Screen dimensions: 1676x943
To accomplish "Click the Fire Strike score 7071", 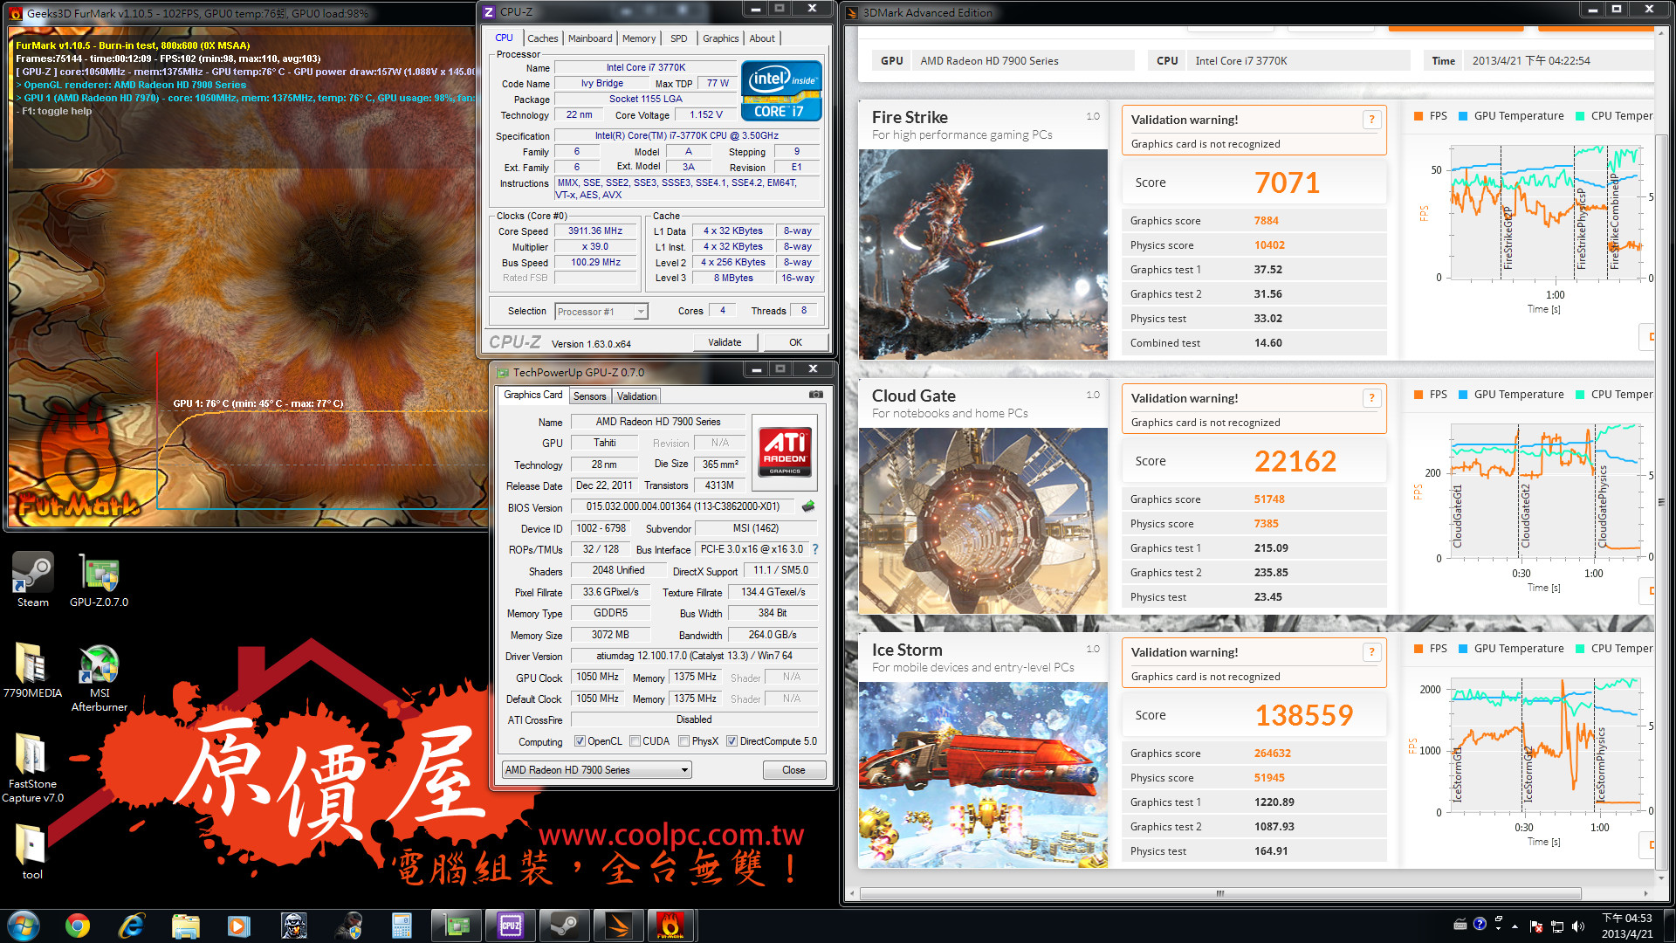I will pos(1287,182).
